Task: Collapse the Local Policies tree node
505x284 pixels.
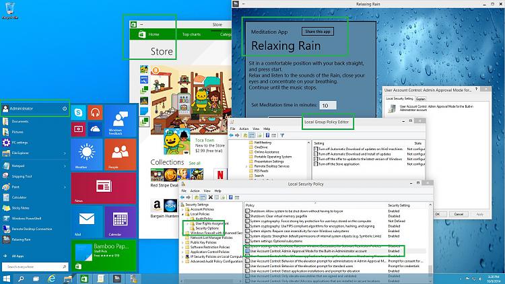Action: (182, 214)
